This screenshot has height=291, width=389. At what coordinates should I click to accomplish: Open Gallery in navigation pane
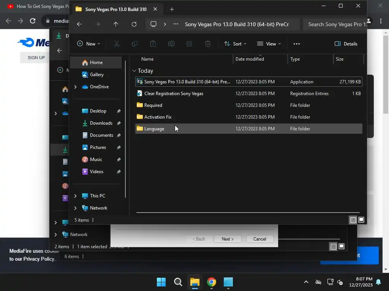coord(96,75)
